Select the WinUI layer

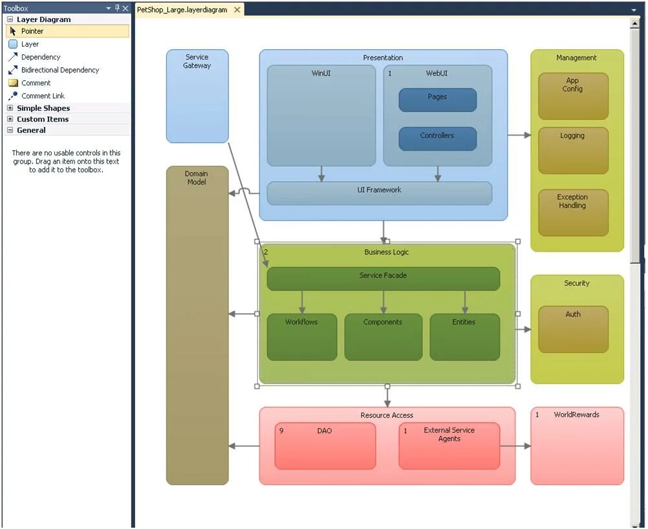(321, 116)
